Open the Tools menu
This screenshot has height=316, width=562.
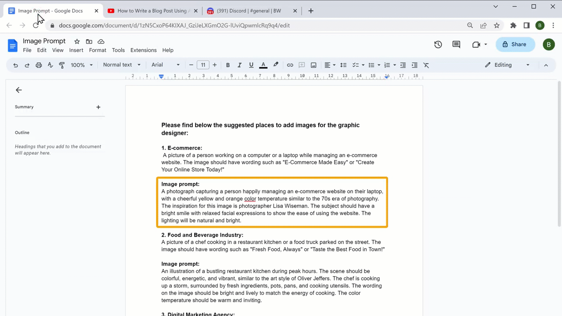118,50
